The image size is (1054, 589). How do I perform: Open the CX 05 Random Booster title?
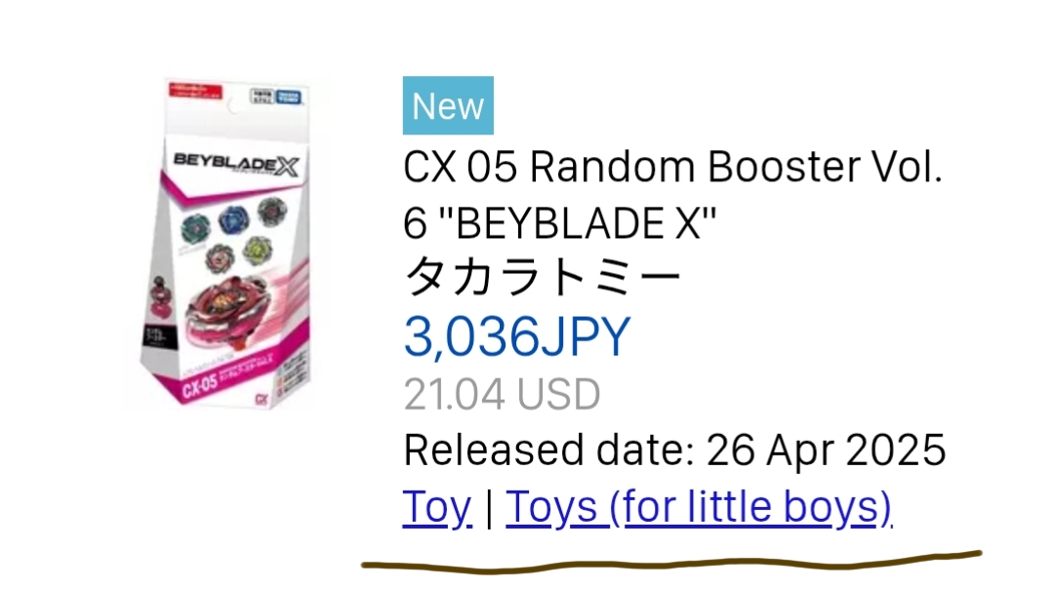(672, 195)
